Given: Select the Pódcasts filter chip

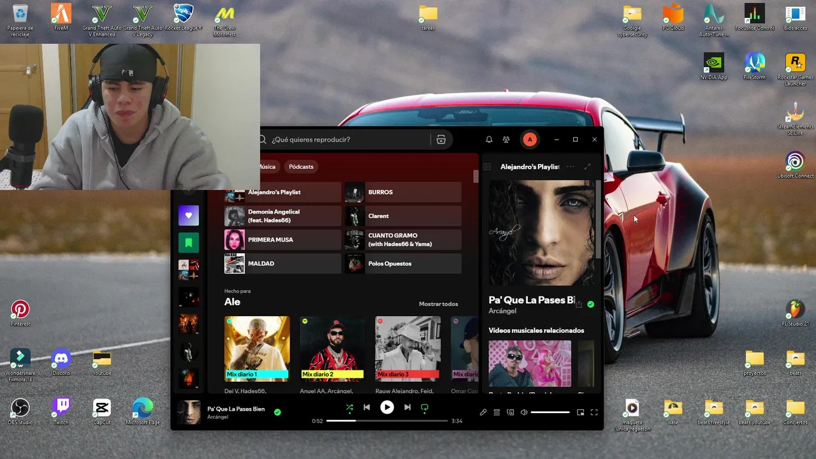Looking at the screenshot, I should pos(301,166).
